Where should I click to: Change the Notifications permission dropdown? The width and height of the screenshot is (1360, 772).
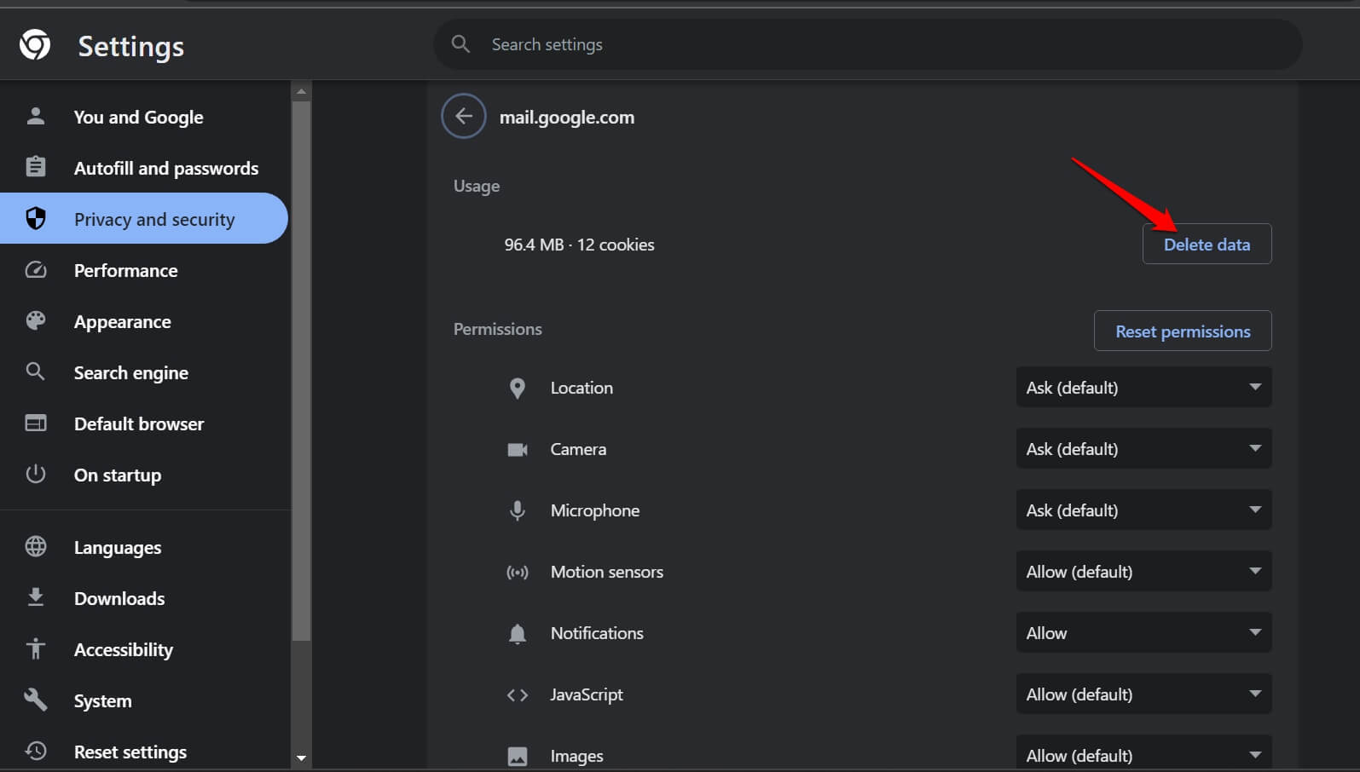[1143, 633]
